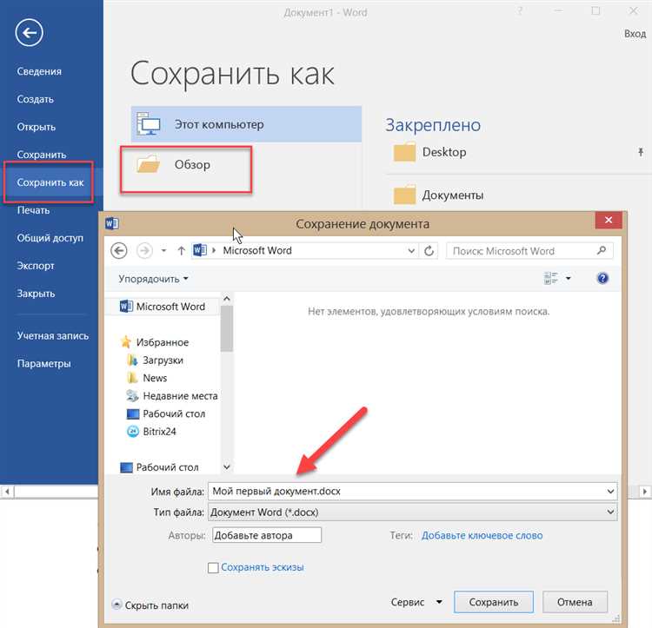Screen dimensions: 652x628
Task: Open the view options dropdown arrow
Action: point(568,278)
